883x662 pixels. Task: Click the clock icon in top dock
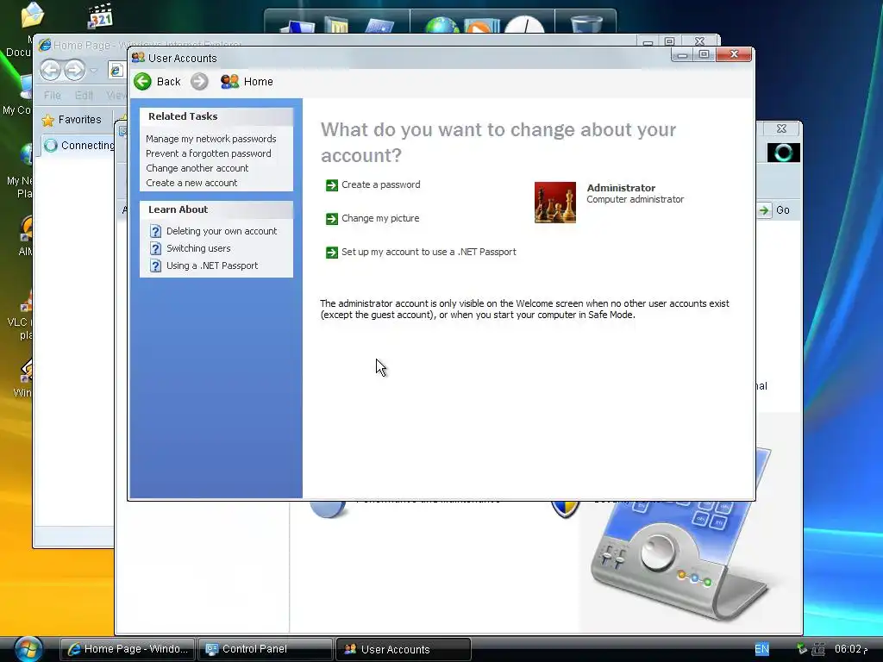(x=524, y=25)
